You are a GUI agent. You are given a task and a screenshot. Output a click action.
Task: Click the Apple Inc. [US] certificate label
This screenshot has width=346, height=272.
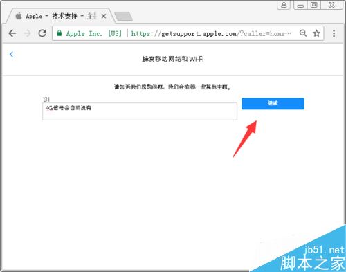[93, 34]
